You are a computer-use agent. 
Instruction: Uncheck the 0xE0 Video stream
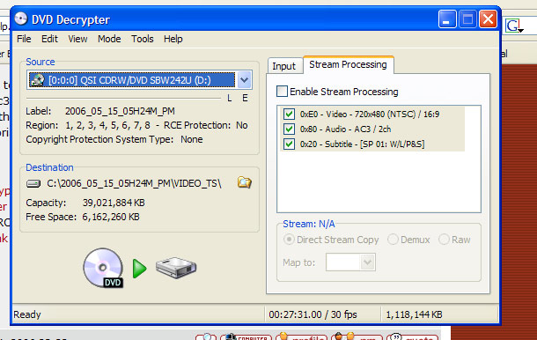pyautogui.click(x=289, y=114)
